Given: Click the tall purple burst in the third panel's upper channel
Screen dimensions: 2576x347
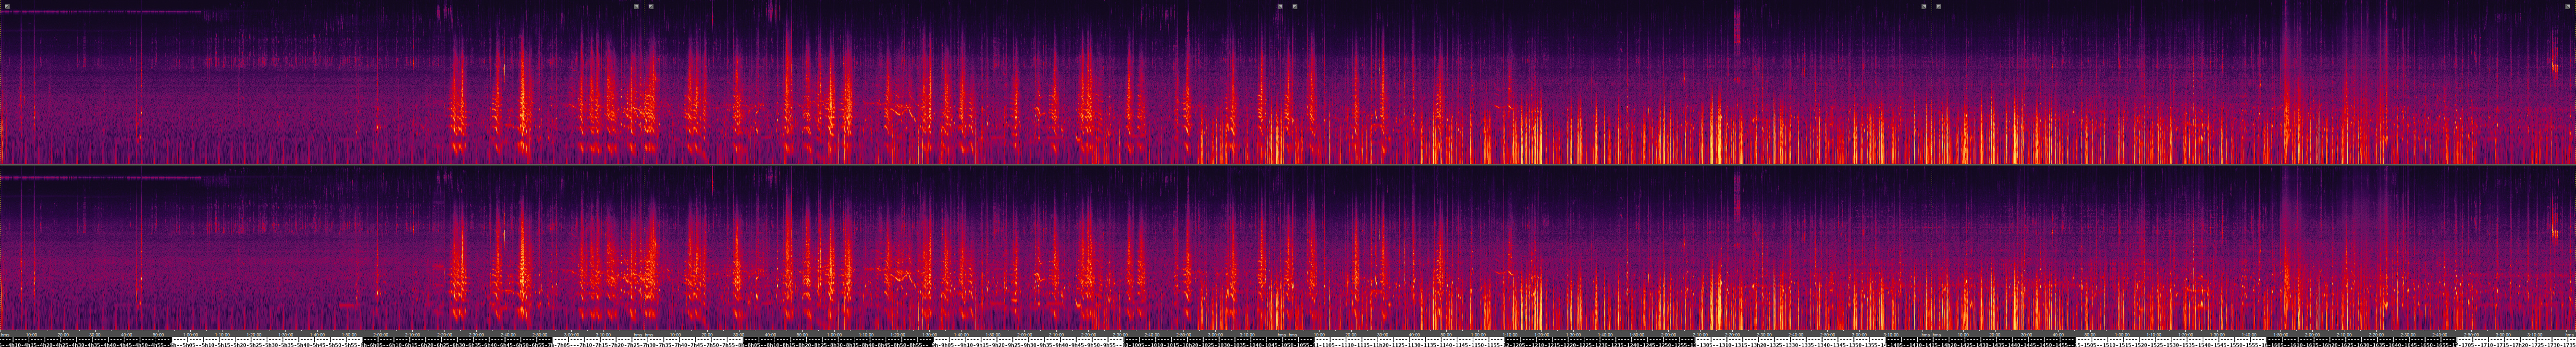Looking at the screenshot, I should tap(1737, 25).
